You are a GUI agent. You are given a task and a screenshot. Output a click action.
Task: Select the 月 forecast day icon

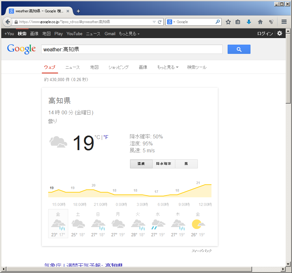[x=118, y=224]
